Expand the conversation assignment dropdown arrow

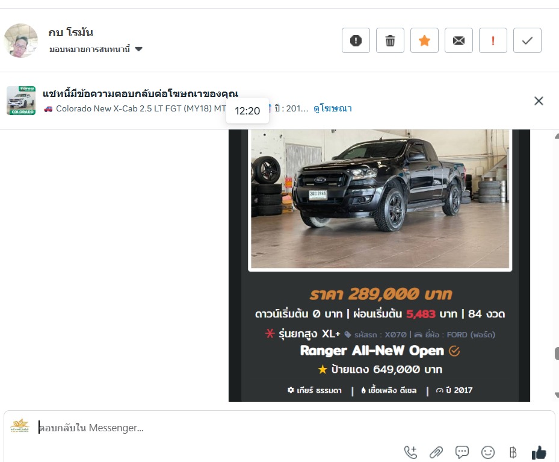point(138,49)
